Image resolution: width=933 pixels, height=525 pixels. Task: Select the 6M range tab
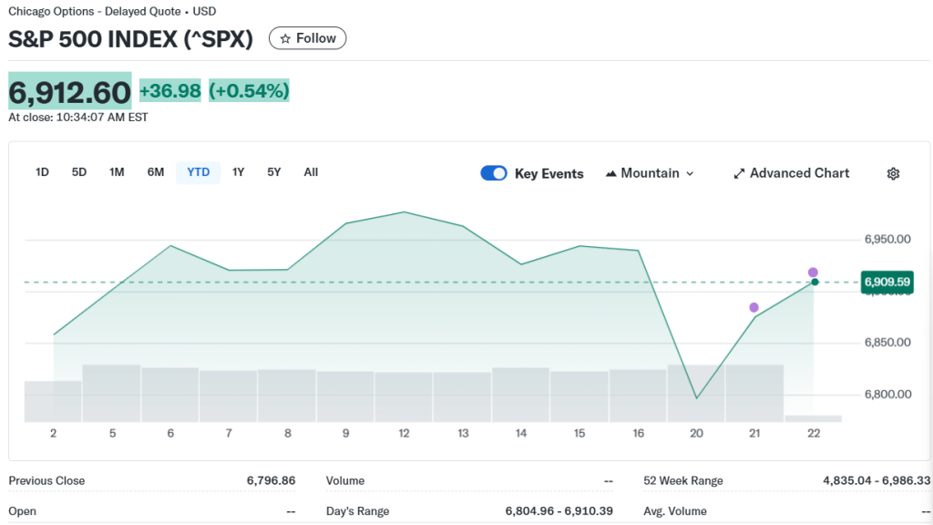click(x=155, y=172)
